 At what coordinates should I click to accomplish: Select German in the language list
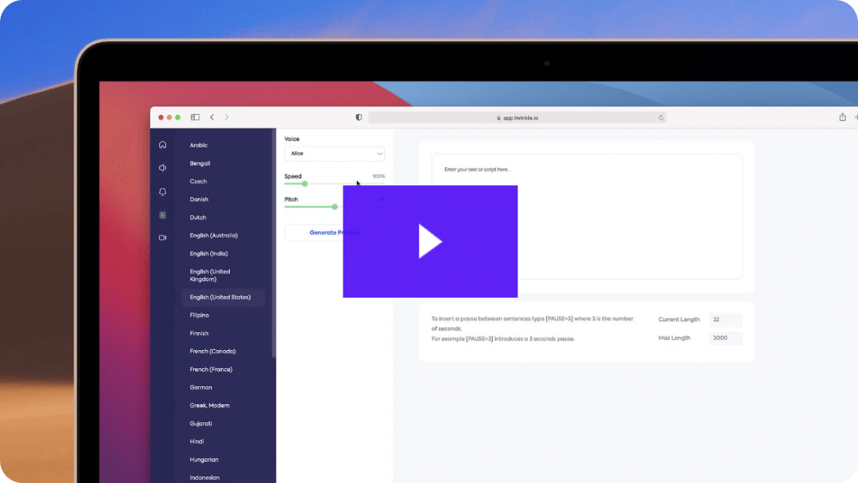[201, 388]
